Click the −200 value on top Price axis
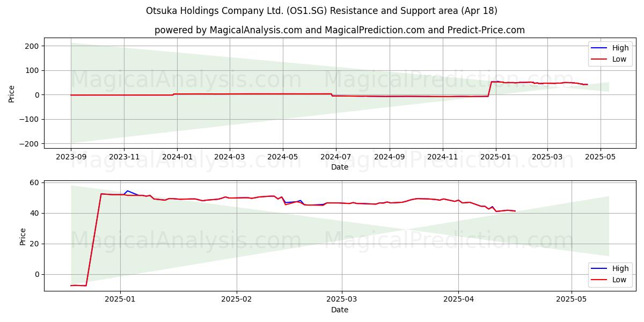Viewport: 644px width, 322px height. (29, 144)
